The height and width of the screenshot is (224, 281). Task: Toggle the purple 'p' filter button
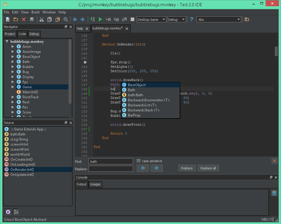pyautogui.click(x=8, y=212)
